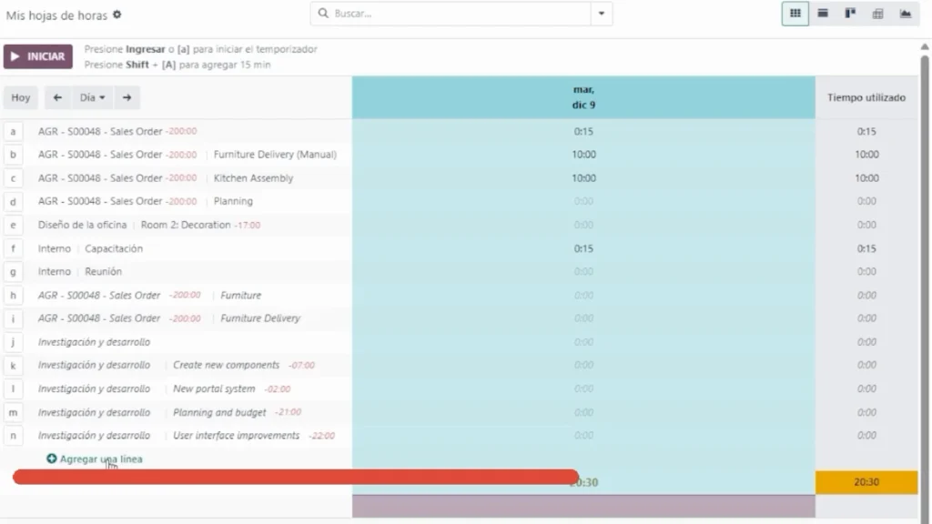Screen dimensions: 932x524
Task: Open the pivot table view
Action: pyautogui.click(x=877, y=14)
